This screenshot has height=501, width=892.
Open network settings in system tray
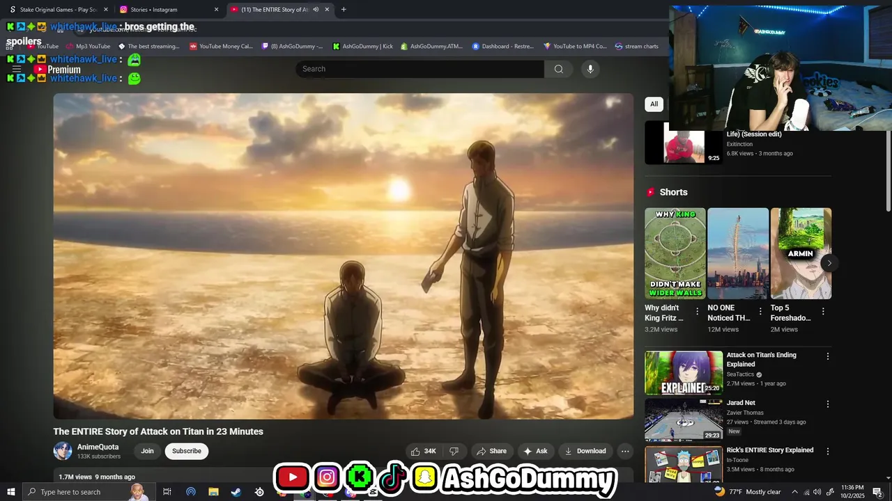tap(806, 492)
